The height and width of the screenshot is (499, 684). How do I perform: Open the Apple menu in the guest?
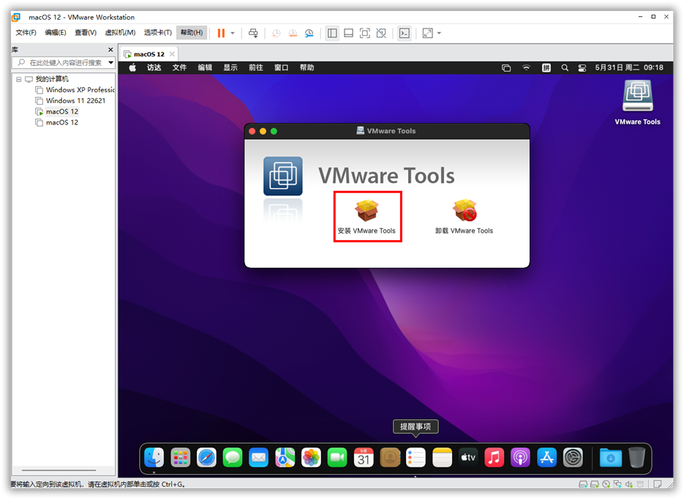(x=132, y=67)
